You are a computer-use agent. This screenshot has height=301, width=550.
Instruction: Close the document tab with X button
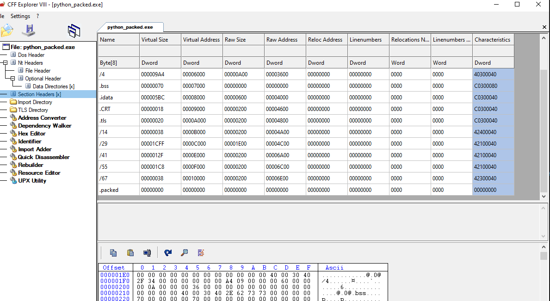click(544, 27)
